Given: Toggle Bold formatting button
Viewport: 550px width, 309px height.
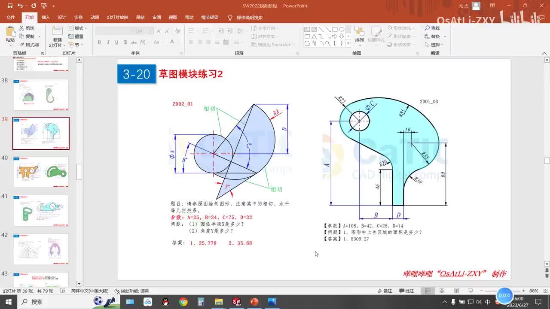Looking at the screenshot, I should [99, 42].
